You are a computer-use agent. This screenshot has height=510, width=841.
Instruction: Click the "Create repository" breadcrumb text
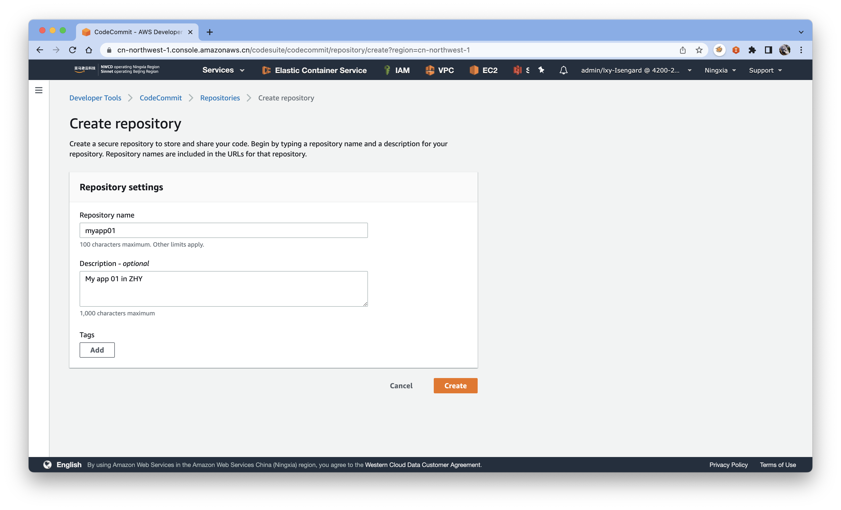(x=286, y=98)
